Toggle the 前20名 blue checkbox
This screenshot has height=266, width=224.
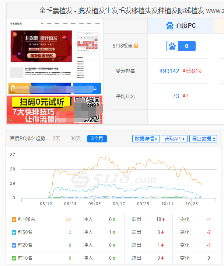[x=14, y=245]
